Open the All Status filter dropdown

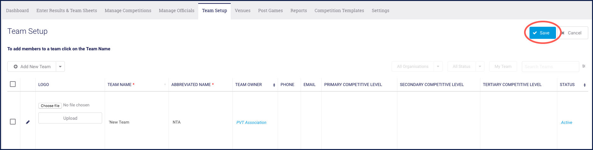pyautogui.click(x=466, y=67)
